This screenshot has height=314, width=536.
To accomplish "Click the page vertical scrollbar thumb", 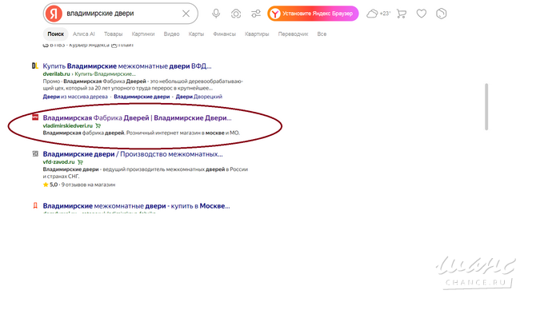I will point(486,107).
